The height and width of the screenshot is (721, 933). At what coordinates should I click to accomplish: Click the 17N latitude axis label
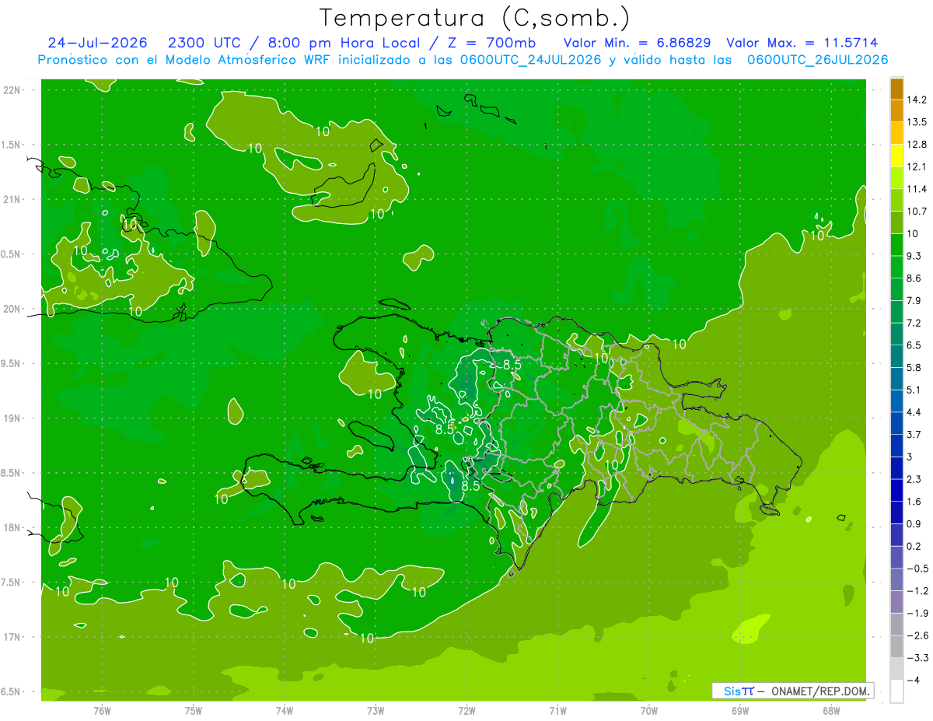point(11,637)
